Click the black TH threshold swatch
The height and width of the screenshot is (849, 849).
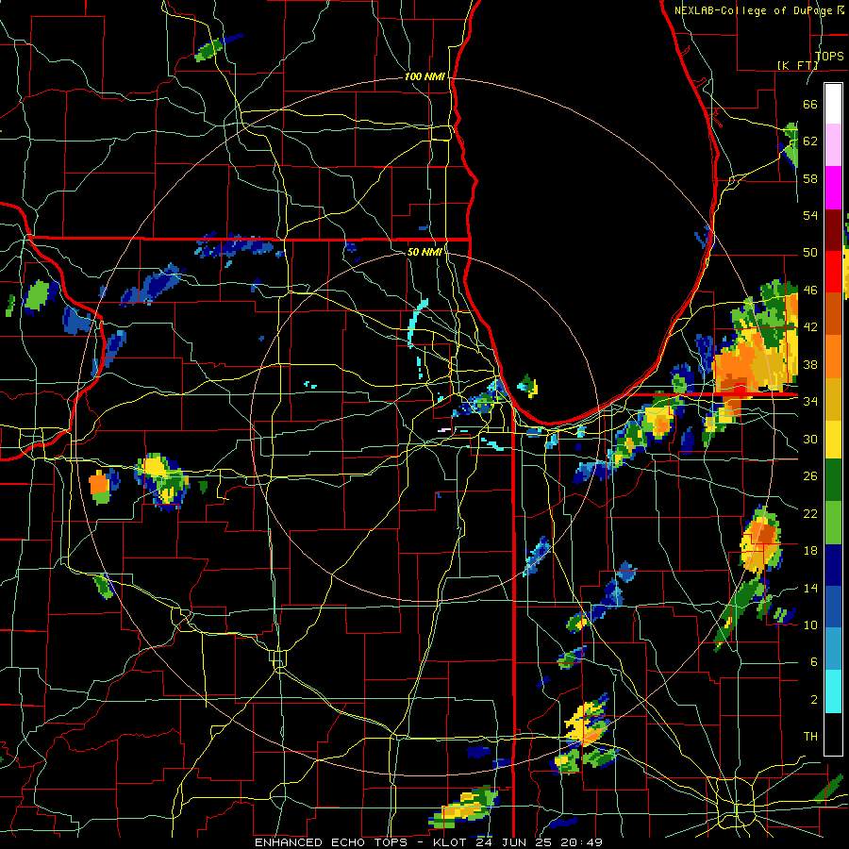coord(833,734)
